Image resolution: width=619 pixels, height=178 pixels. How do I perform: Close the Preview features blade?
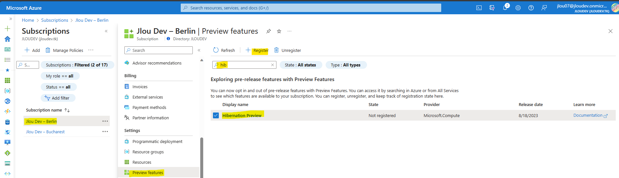point(611,31)
